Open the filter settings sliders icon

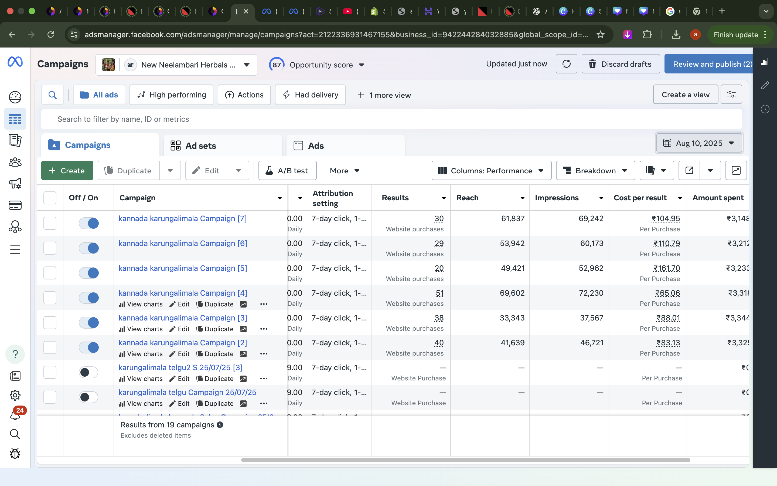click(x=731, y=94)
